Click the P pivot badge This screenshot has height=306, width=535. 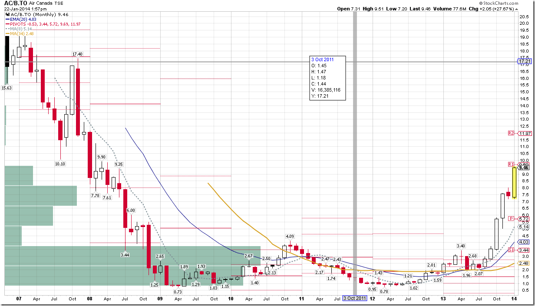tap(511, 219)
